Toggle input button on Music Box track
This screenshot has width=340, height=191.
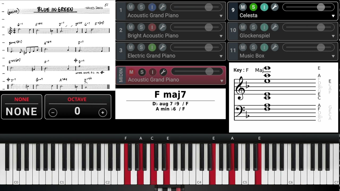click(264, 47)
